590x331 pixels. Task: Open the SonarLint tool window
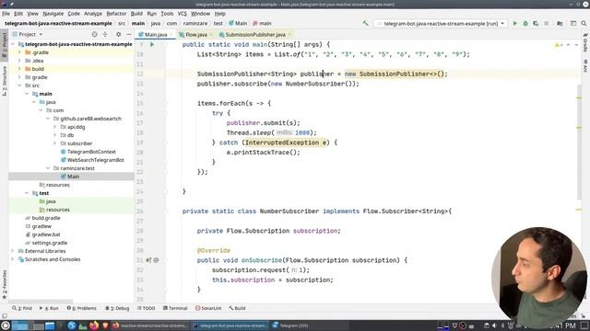click(208, 308)
